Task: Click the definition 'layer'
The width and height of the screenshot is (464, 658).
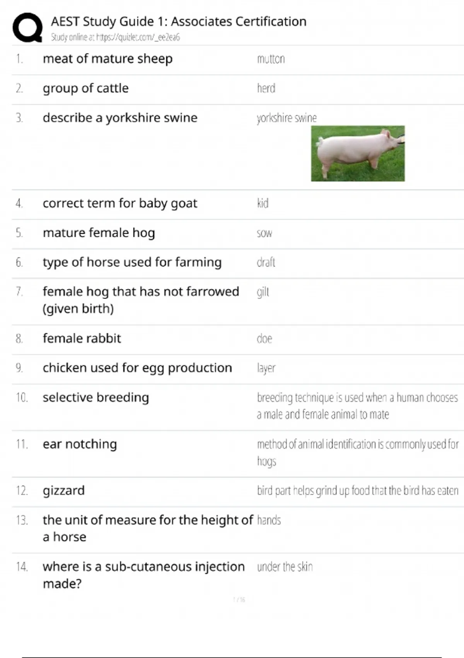Action: (x=266, y=368)
